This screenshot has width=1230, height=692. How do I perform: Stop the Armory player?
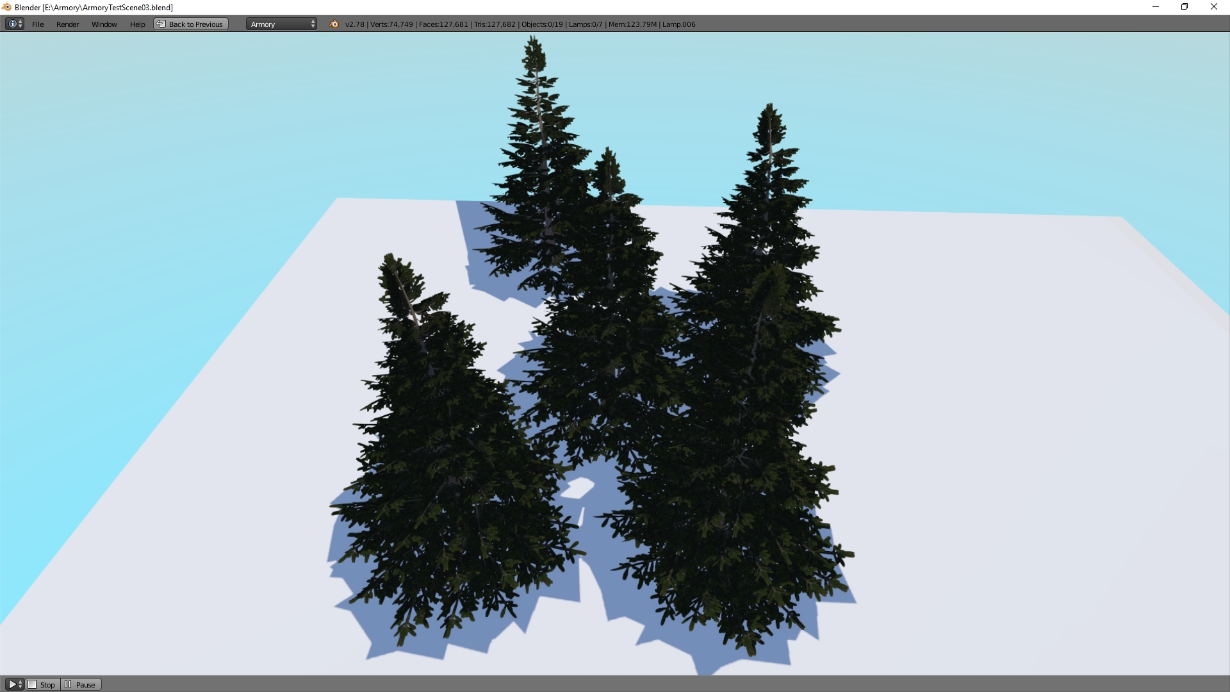[x=42, y=684]
